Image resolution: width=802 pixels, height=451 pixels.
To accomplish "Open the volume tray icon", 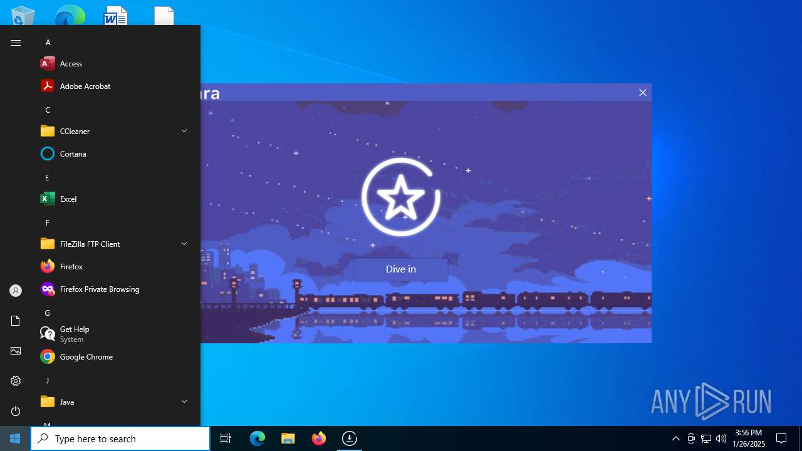I will [721, 438].
